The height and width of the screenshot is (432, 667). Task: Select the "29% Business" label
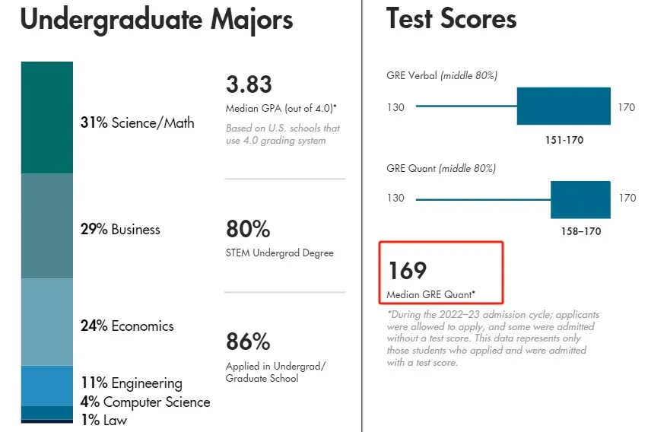[x=120, y=230]
